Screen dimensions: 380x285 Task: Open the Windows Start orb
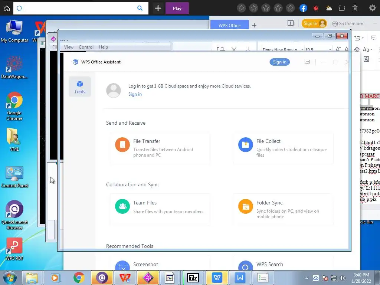tap(10, 278)
